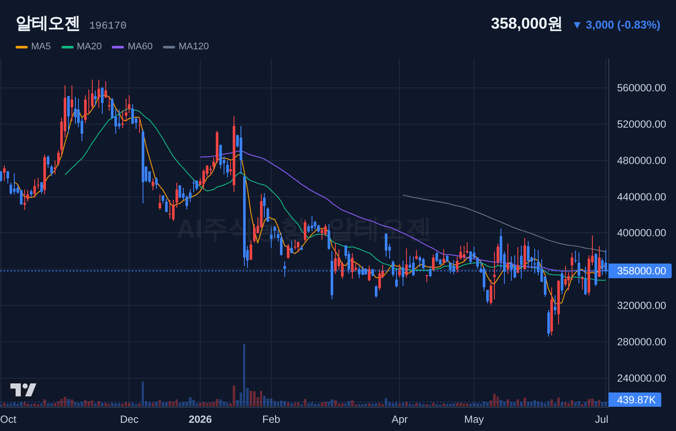Click the Apr time axis label

(400, 419)
